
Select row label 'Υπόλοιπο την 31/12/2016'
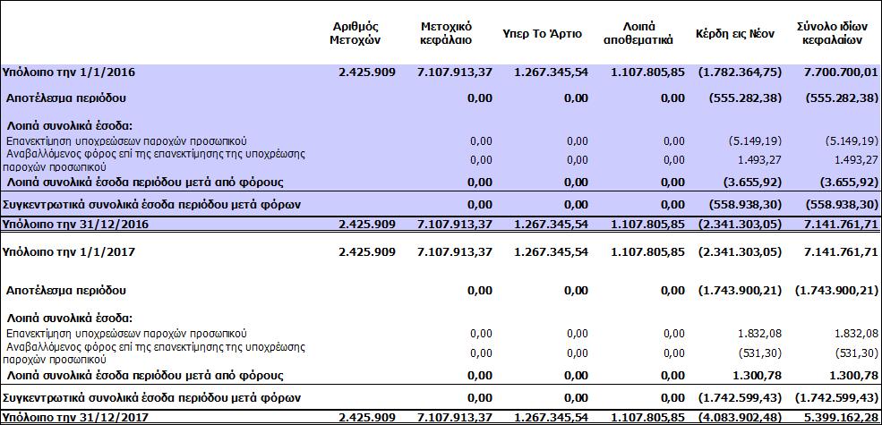point(73,224)
